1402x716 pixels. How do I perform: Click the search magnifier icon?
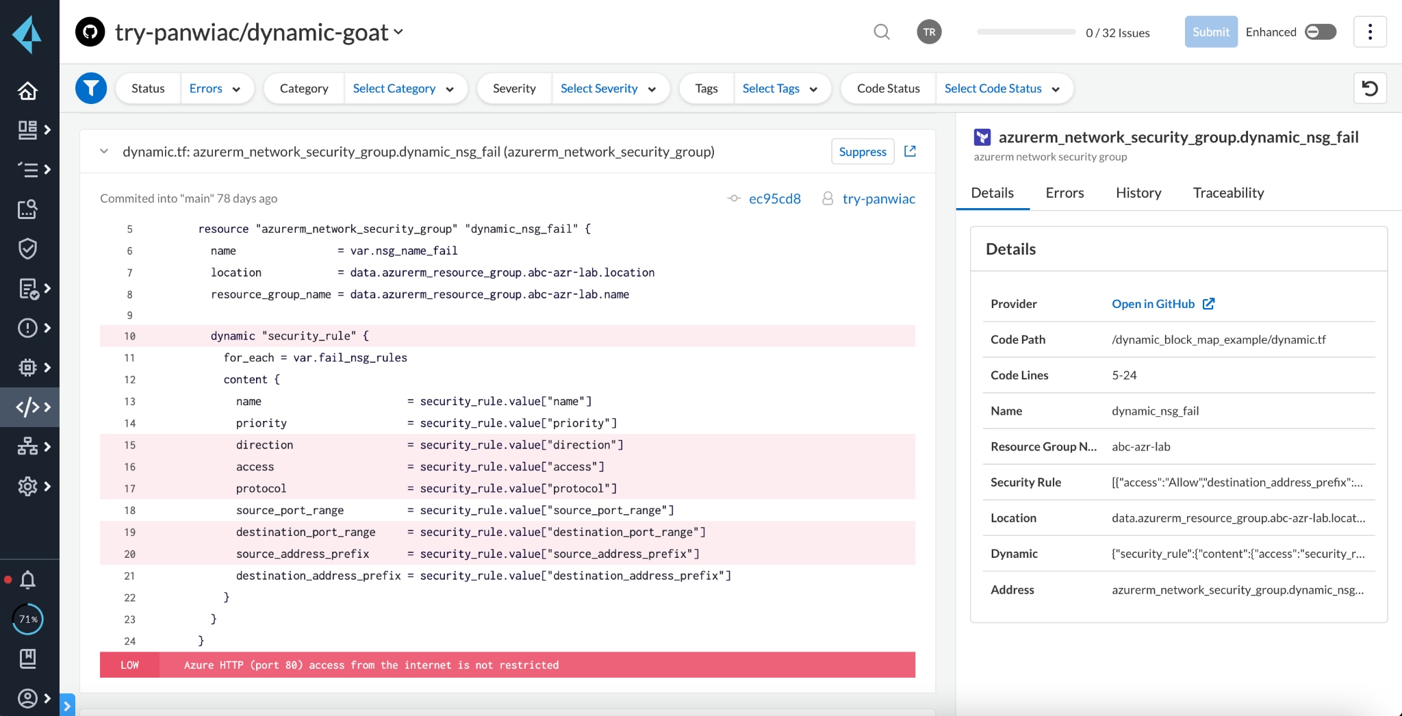[882, 32]
